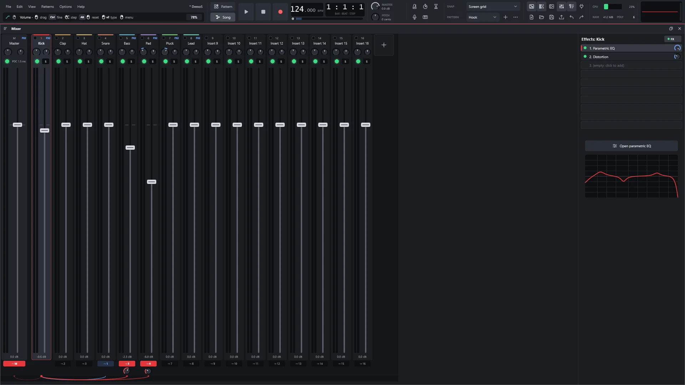Open the View menu
Image resolution: width=685 pixels, height=385 pixels.
pos(32,6)
